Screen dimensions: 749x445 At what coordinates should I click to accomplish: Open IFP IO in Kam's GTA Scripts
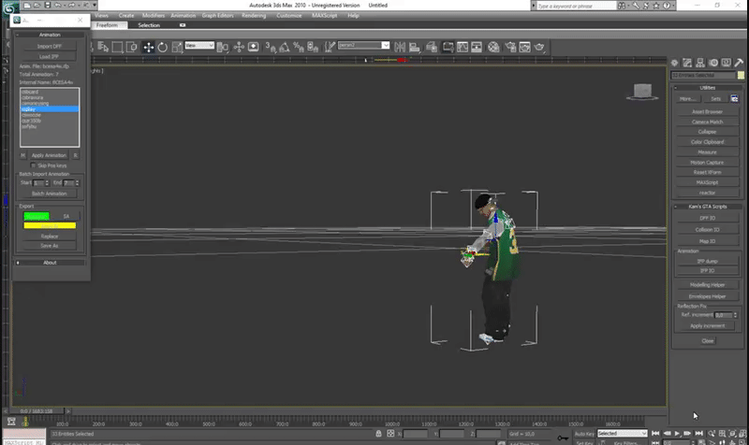pyautogui.click(x=708, y=271)
